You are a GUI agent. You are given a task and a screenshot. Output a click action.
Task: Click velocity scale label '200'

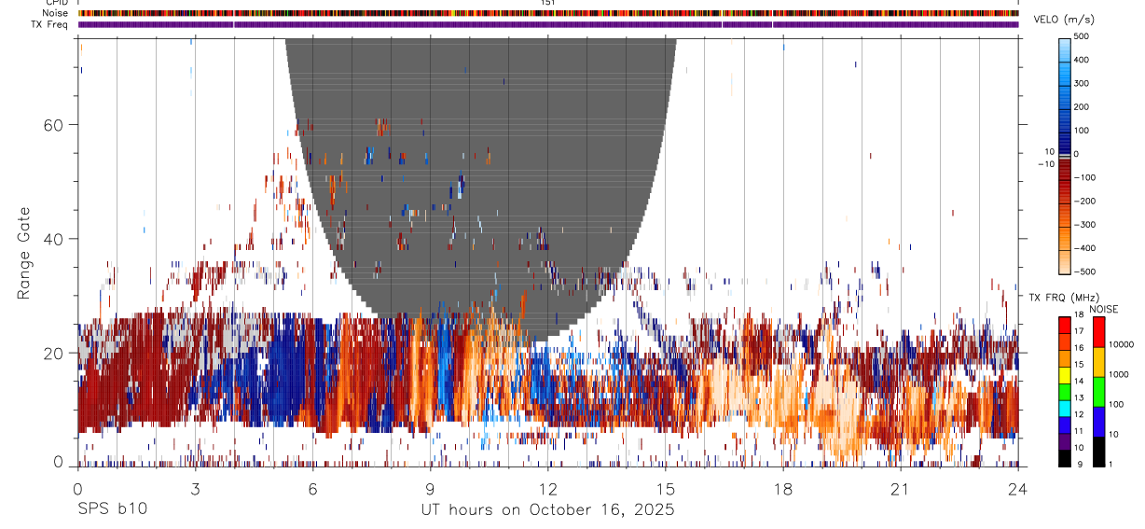point(1082,106)
